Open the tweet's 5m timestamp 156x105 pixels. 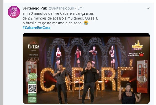tap(80, 8)
